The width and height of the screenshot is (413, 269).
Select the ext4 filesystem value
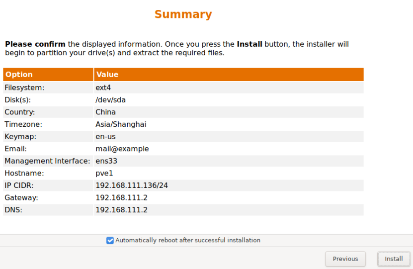point(103,88)
